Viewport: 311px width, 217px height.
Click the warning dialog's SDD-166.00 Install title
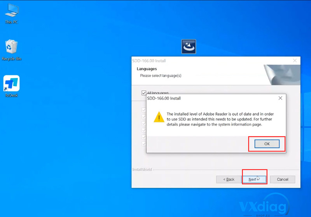tap(164, 98)
